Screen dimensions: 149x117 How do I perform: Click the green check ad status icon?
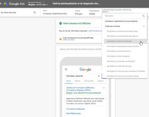(60, 23)
